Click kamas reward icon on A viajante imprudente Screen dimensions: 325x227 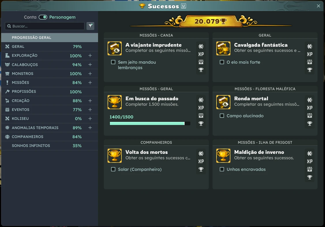coord(201,46)
